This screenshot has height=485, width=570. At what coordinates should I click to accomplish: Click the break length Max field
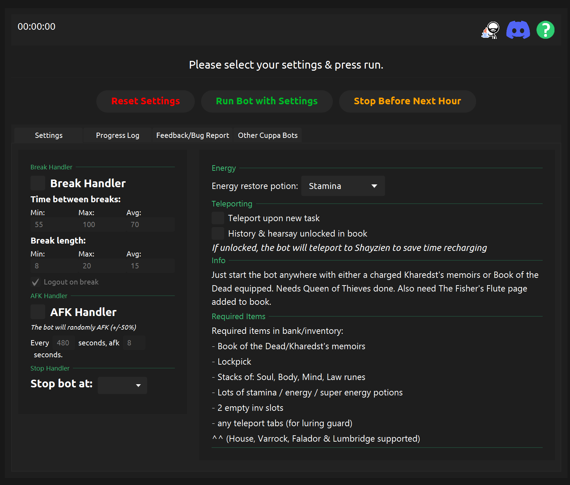(x=102, y=266)
